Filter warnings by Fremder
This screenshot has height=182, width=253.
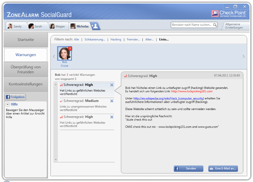click(133, 39)
